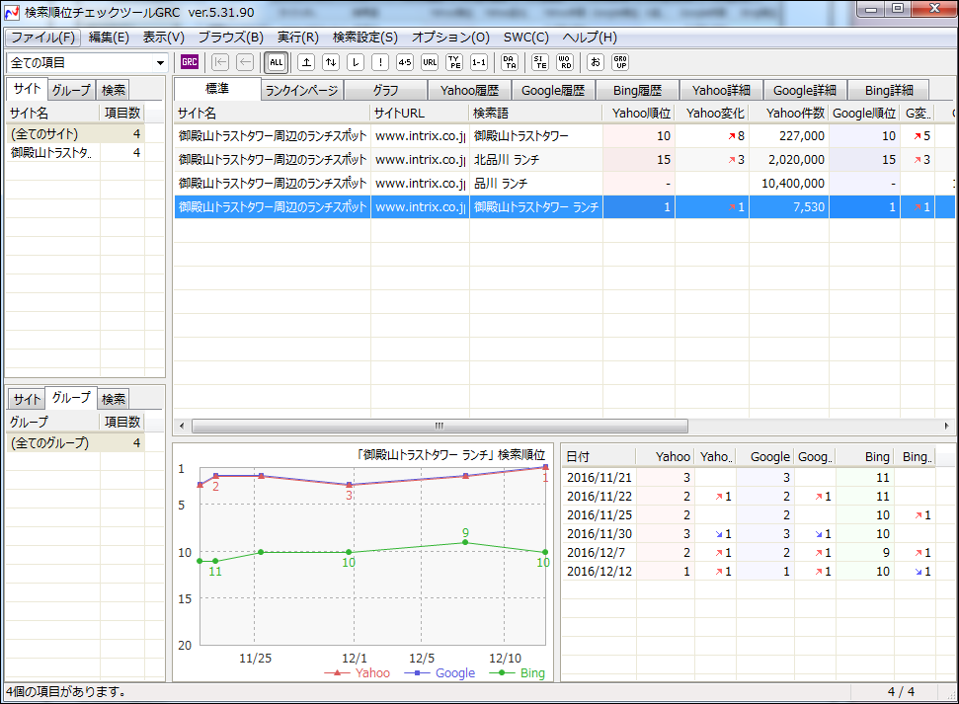This screenshot has width=959, height=704.
Task: Sort by the 検索語 column header
Action: (x=535, y=114)
